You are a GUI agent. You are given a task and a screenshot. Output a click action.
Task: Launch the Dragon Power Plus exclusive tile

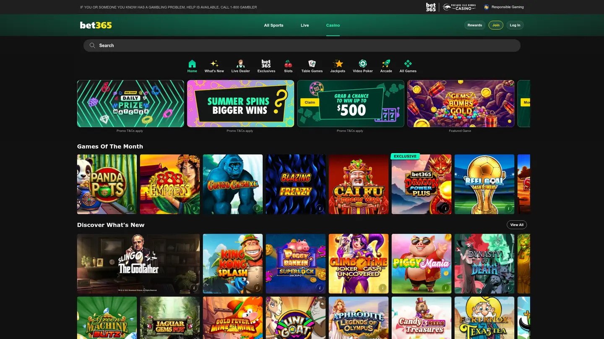click(422, 184)
